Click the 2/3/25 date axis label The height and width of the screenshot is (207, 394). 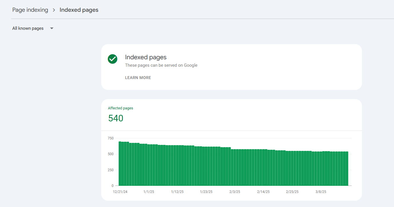point(235,192)
